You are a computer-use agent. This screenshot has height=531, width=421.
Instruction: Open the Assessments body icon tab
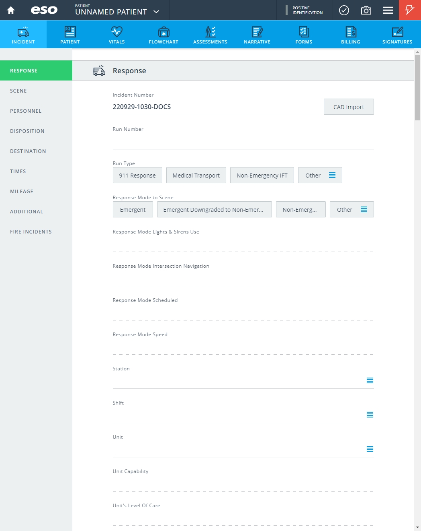click(210, 35)
